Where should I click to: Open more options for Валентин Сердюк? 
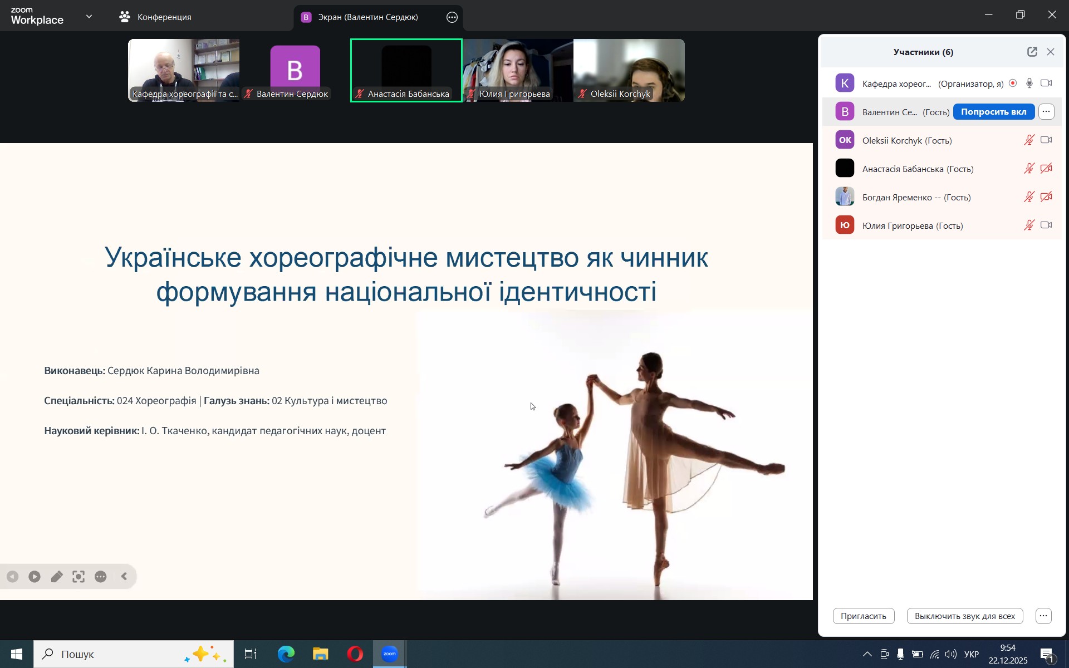[1046, 112]
